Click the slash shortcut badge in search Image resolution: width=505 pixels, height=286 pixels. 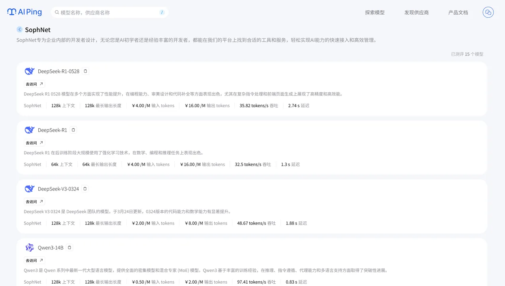point(162,13)
